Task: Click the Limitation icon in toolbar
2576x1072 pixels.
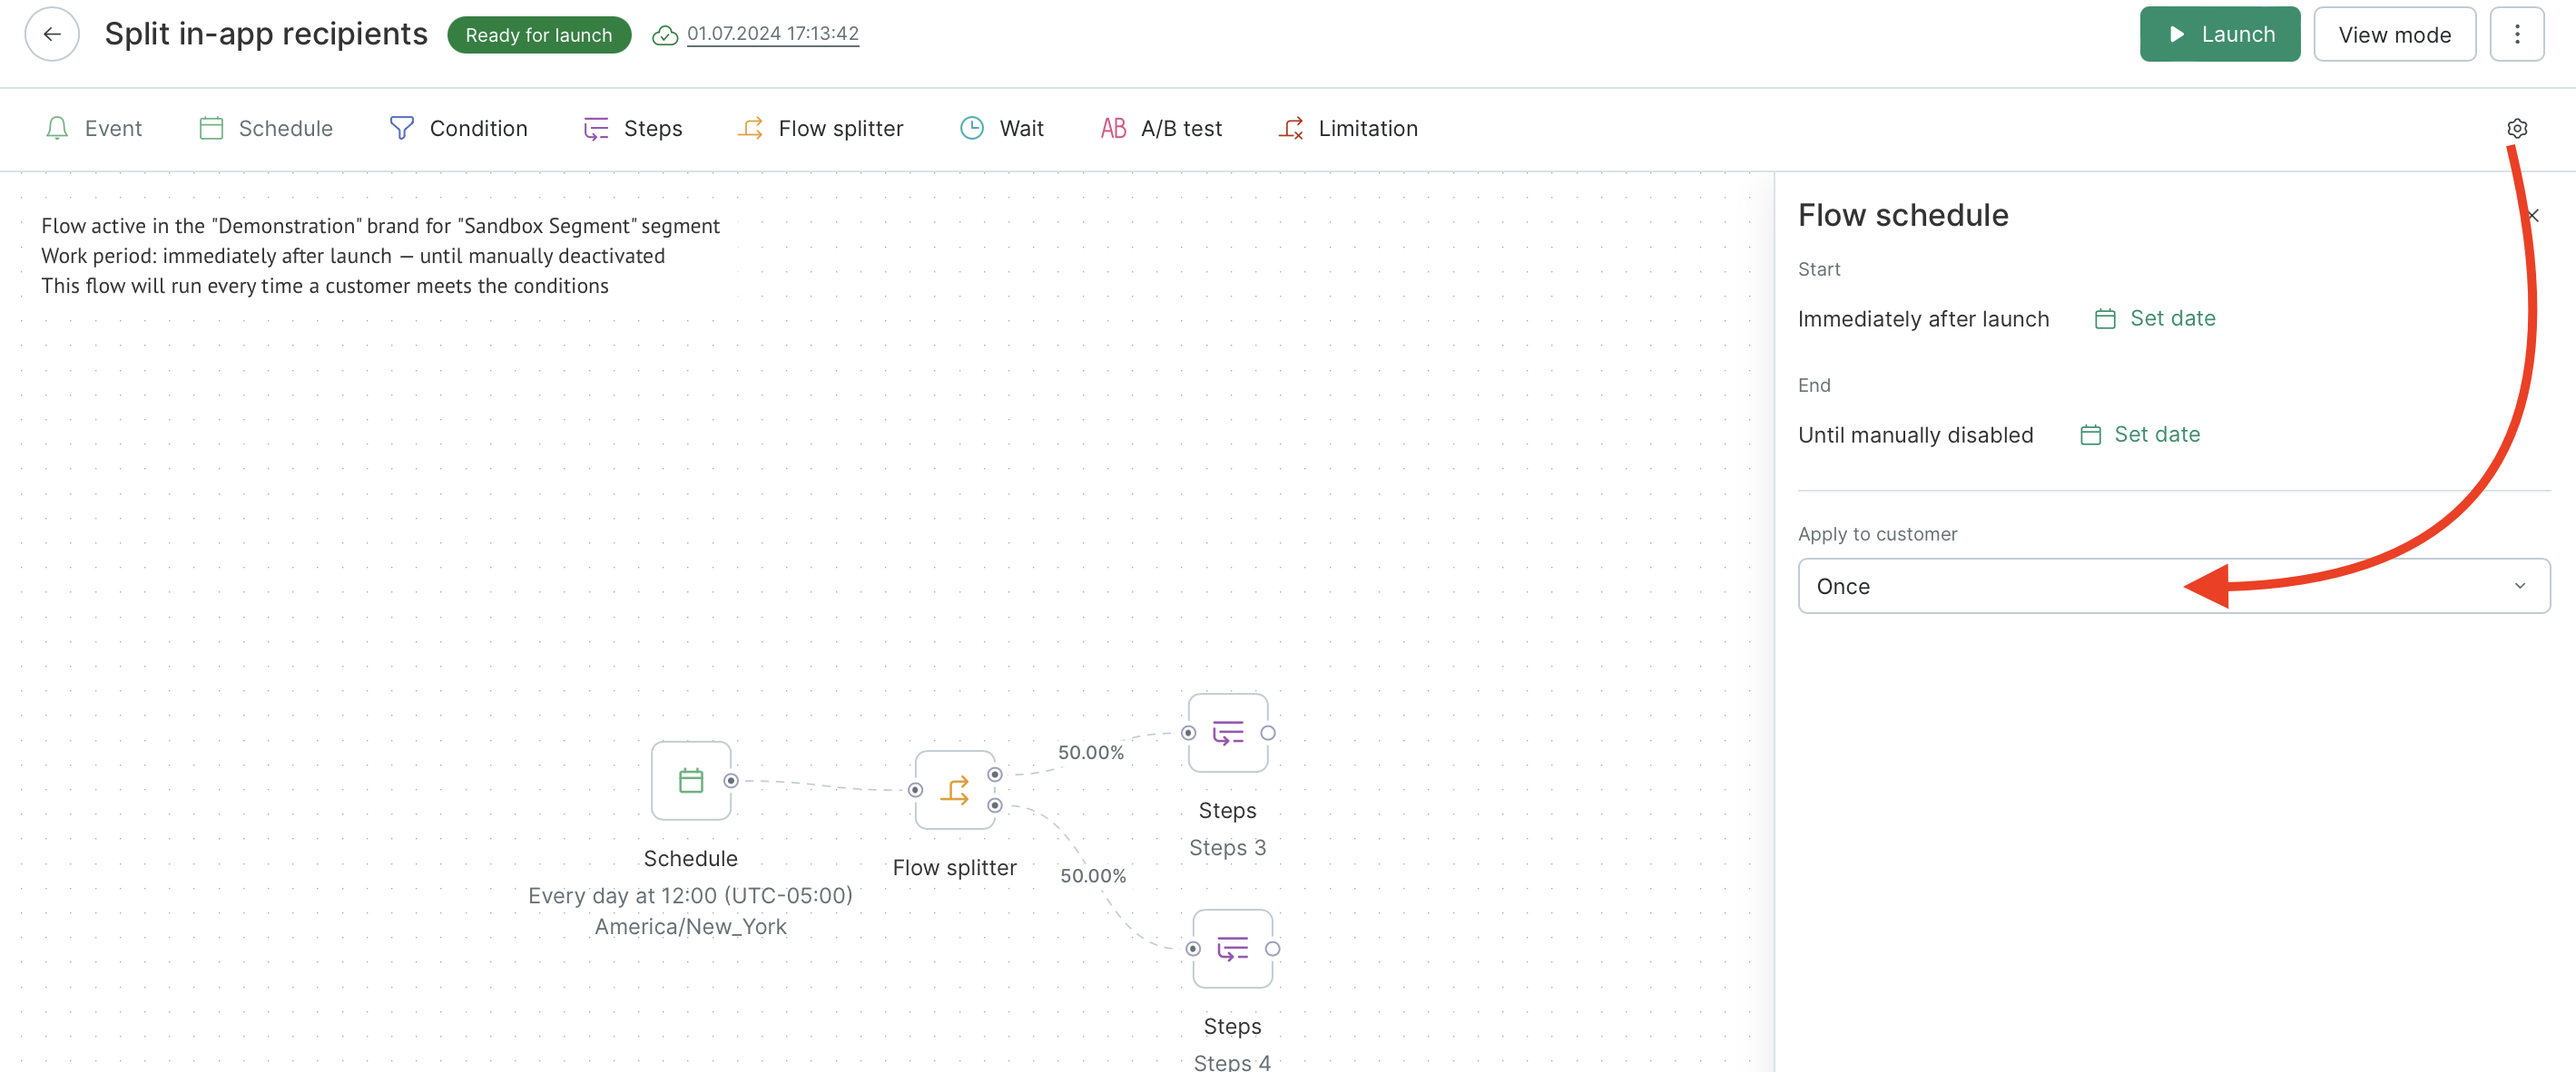Action: point(1292,128)
